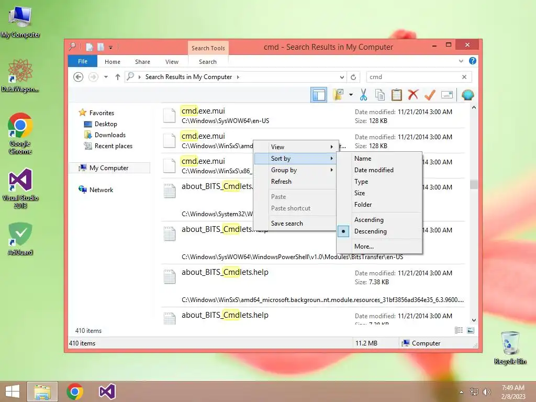This screenshot has width=536, height=402.
Task: Click the folder options icon in toolbar
Action: (x=339, y=95)
